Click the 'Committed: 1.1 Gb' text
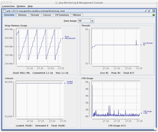This screenshot has width=158, height=132. 43,73
